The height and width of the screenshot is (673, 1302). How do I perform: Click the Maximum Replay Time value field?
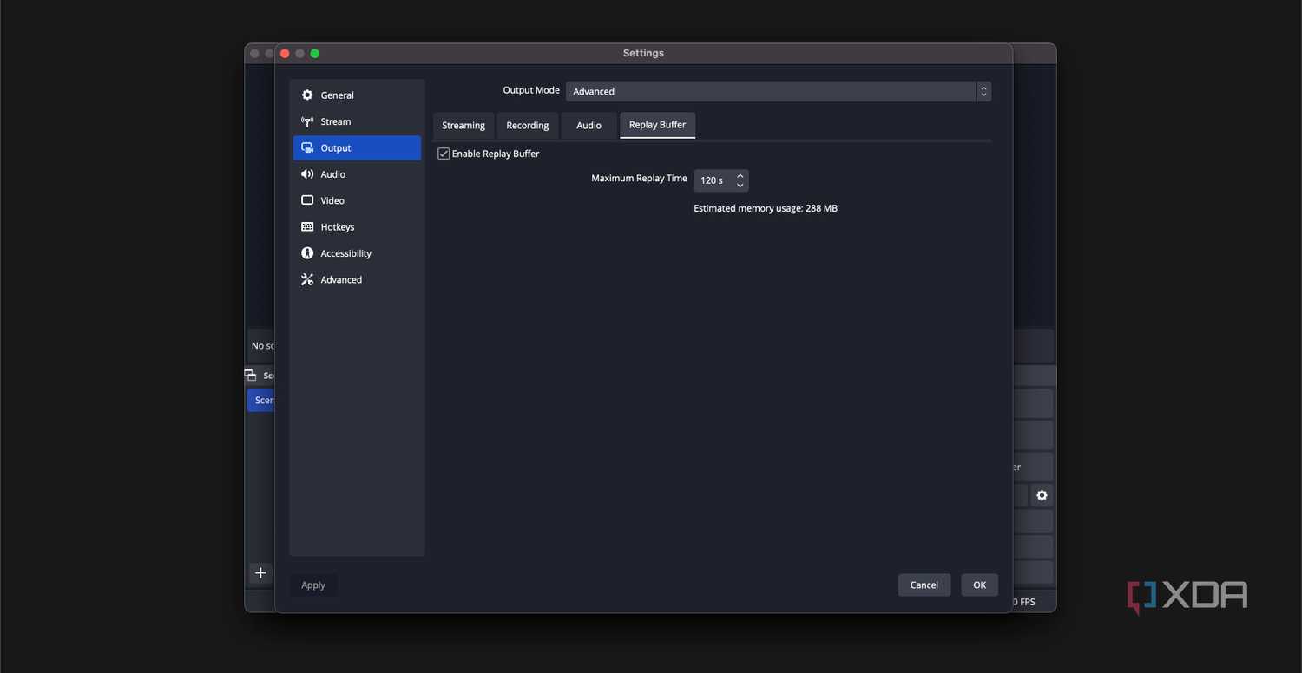(x=713, y=180)
